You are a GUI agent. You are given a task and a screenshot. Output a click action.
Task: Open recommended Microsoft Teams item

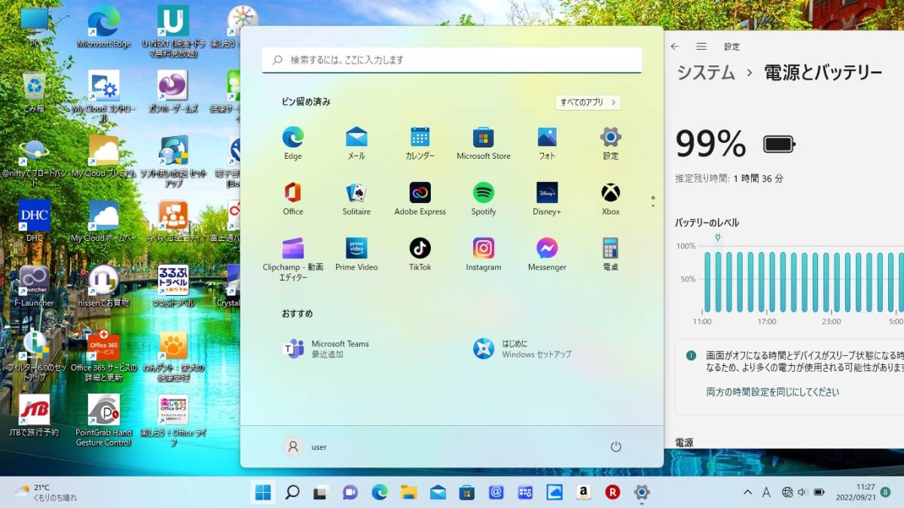click(327, 348)
